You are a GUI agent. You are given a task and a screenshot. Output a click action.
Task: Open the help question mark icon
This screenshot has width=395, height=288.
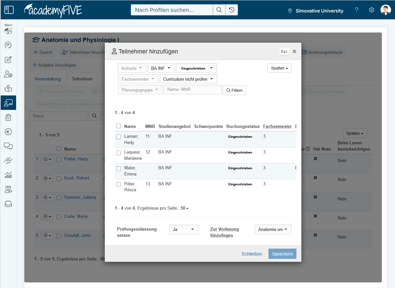point(357,10)
